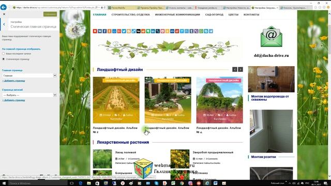
Task: Share page via Facebook icon
Action: coord(104,31)
